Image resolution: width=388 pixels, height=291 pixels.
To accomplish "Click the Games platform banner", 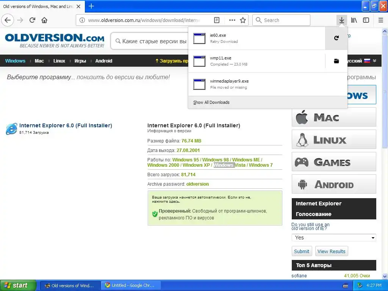I will 334,162.
